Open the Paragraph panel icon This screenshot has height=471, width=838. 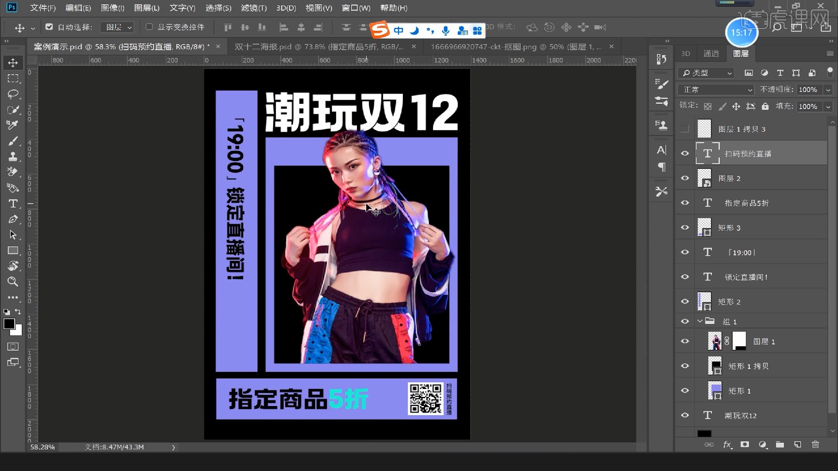pos(661,167)
